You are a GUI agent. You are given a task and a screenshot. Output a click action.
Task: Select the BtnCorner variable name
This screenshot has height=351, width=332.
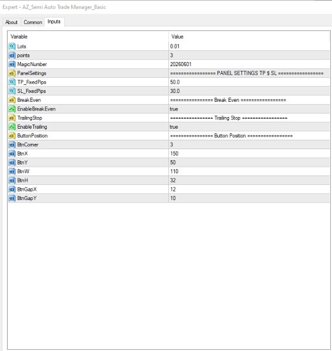[27, 144]
